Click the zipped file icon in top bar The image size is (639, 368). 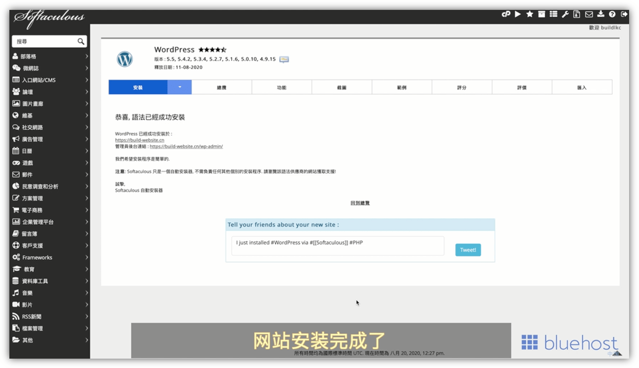coord(577,15)
